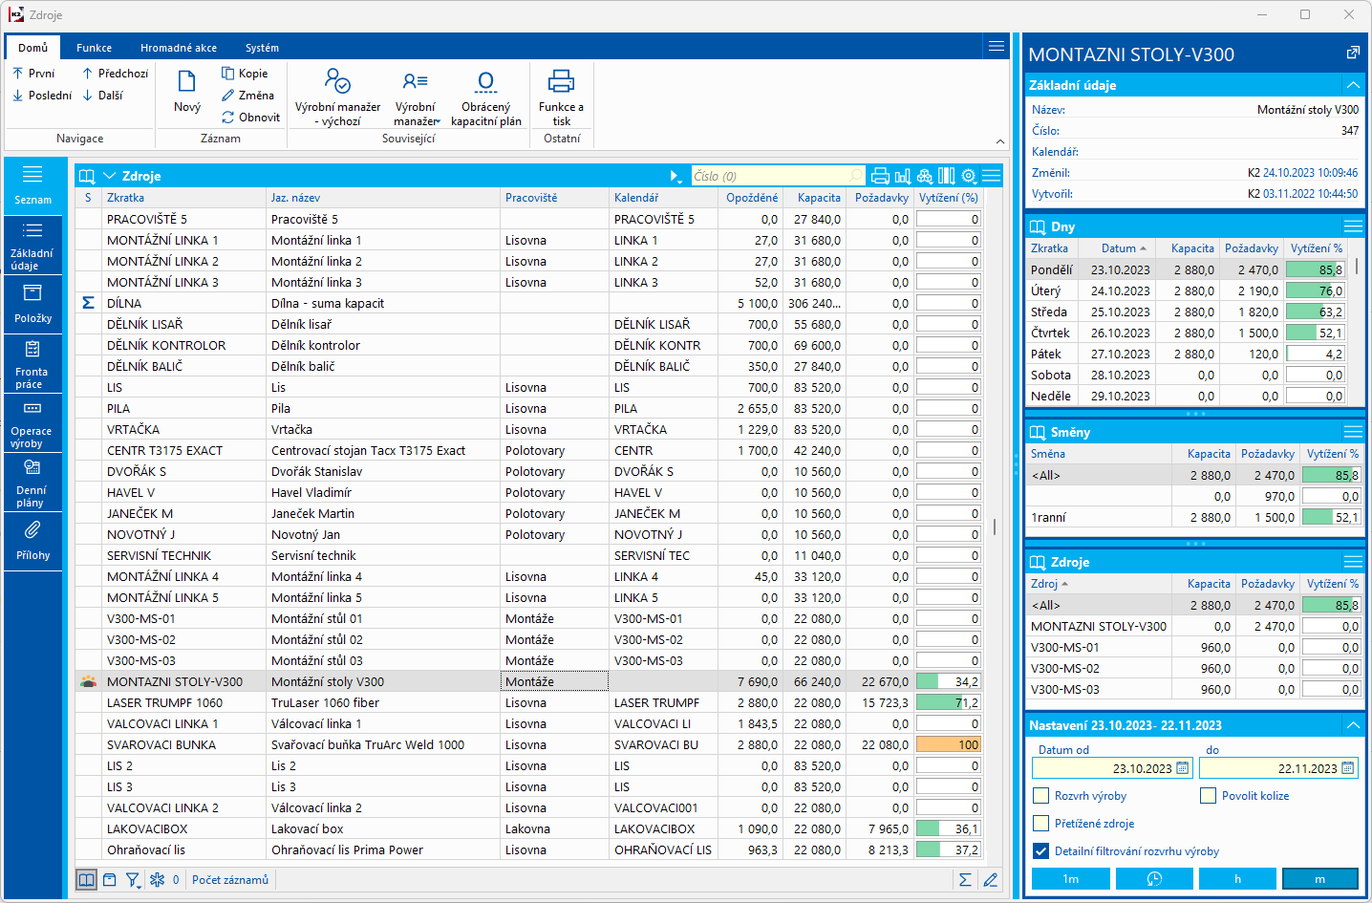Open the Datum od calendar picker
Viewport: 1372px width, 903px height.
pyautogui.click(x=1183, y=768)
